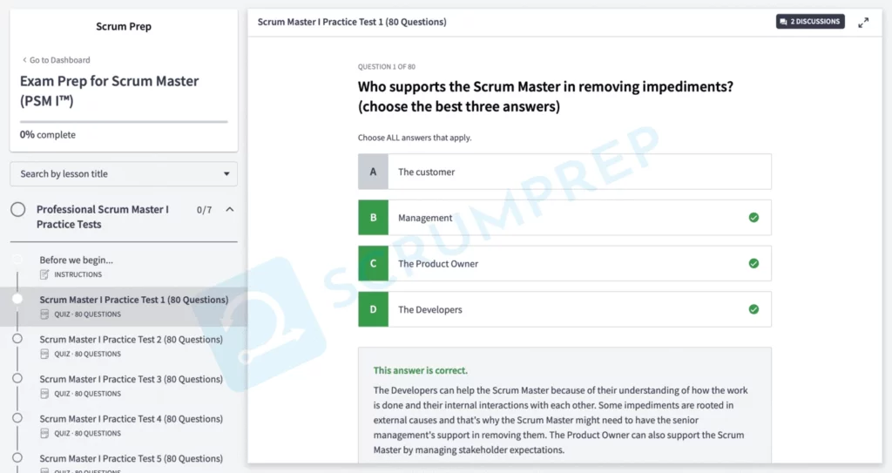The width and height of the screenshot is (892, 473).
Task: Click the fullscreen expand icon
Action: [x=863, y=23]
